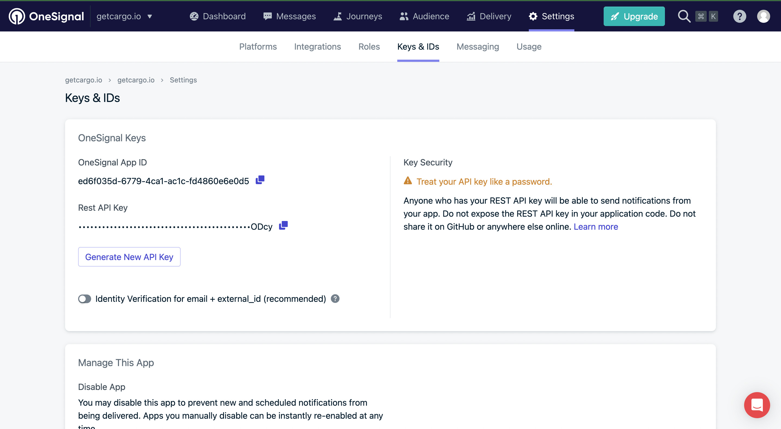Click the Audience people icon
781x429 pixels.
[x=404, y=16]
